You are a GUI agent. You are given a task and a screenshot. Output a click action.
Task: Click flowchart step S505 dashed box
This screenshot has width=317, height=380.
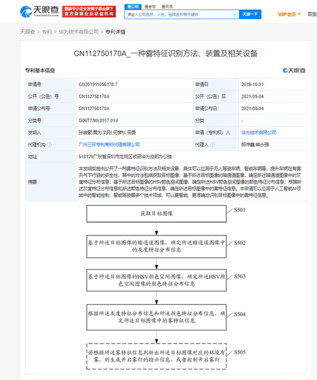(156, 356)
